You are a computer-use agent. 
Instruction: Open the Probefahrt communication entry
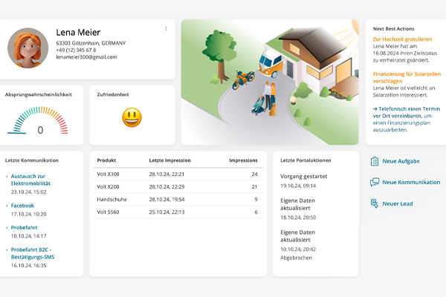click(24, 227)
